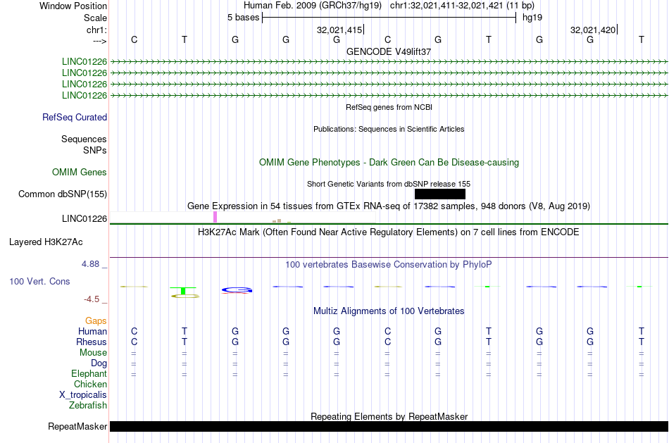669x443 pixels.
Task: Select the OMIM Genes side label
Action: pos(80,172)
